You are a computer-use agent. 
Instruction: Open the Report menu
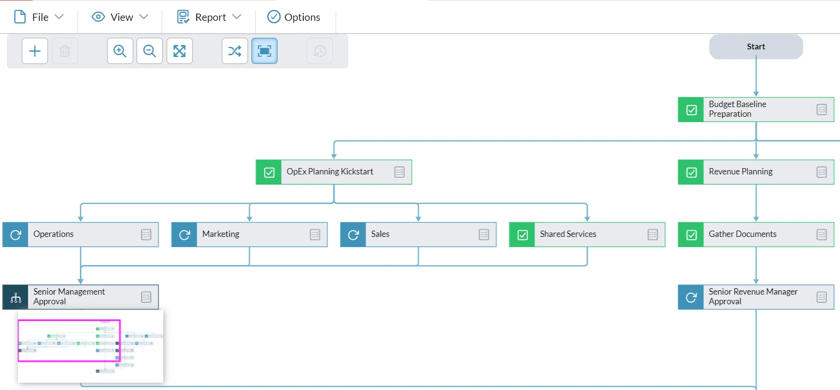point(209,17)
